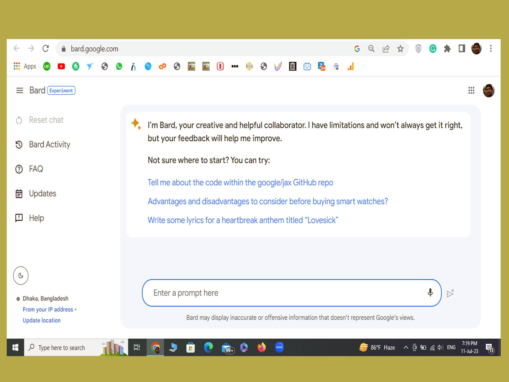
Task: Open Firefox from the taskbar
Action: pyautogui.click(x=262, y=347)
